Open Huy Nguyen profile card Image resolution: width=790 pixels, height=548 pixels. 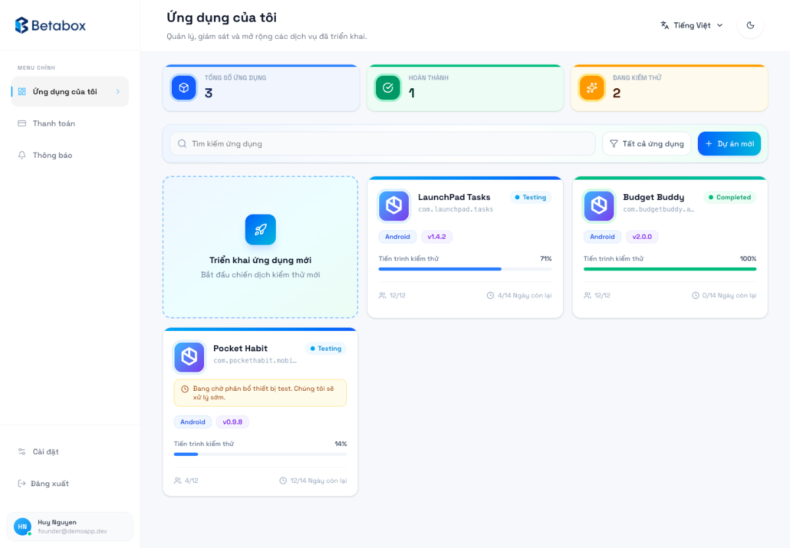tap(70, 526)
